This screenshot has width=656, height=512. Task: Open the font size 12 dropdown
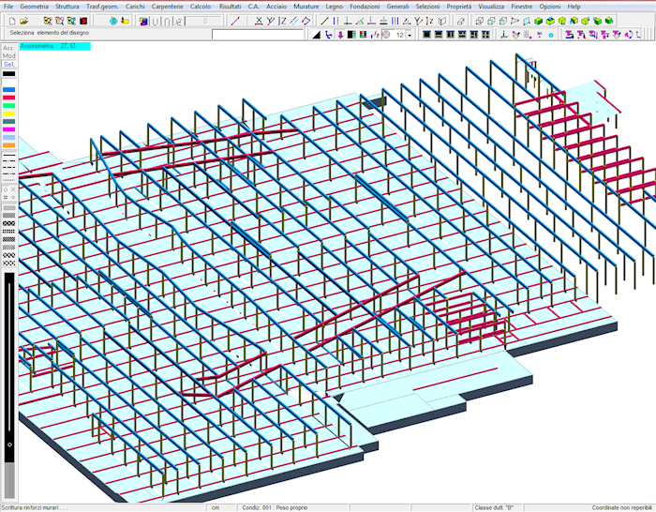(x=409, y=35)
